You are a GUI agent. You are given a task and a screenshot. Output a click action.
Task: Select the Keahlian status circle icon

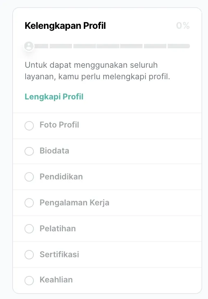[x=29, y=280]
